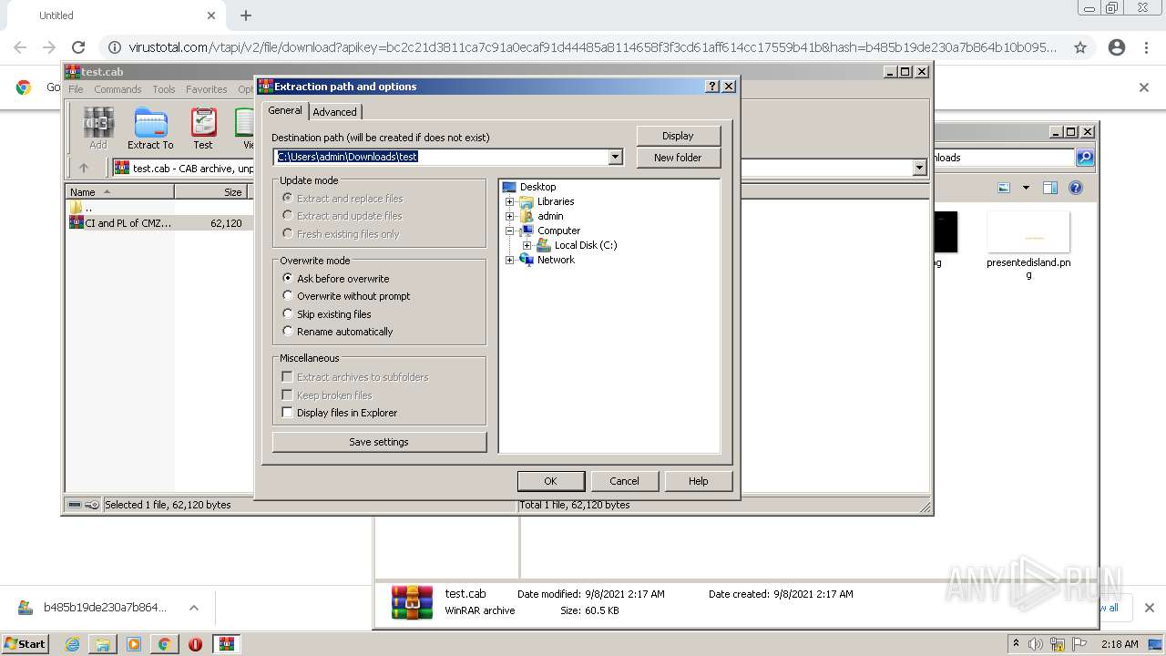Select Ask before overwrite option
The width and height of the screenshot is (1166, 656).
(x=336, y=279)
